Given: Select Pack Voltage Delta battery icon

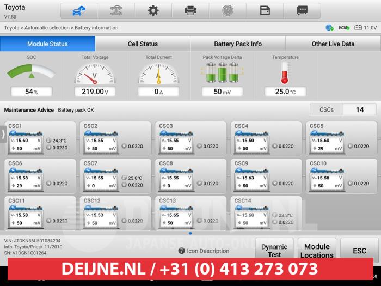Looking at the screenshot, I should coord(222,72).
